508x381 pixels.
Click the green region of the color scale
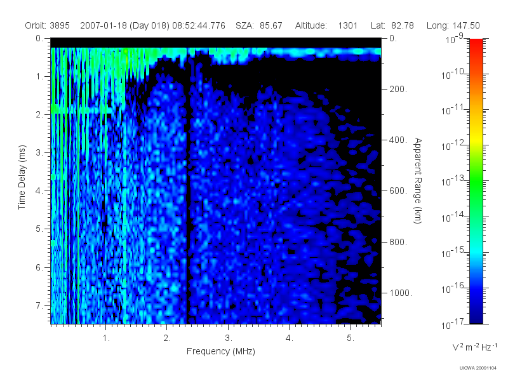click(476, 188)
